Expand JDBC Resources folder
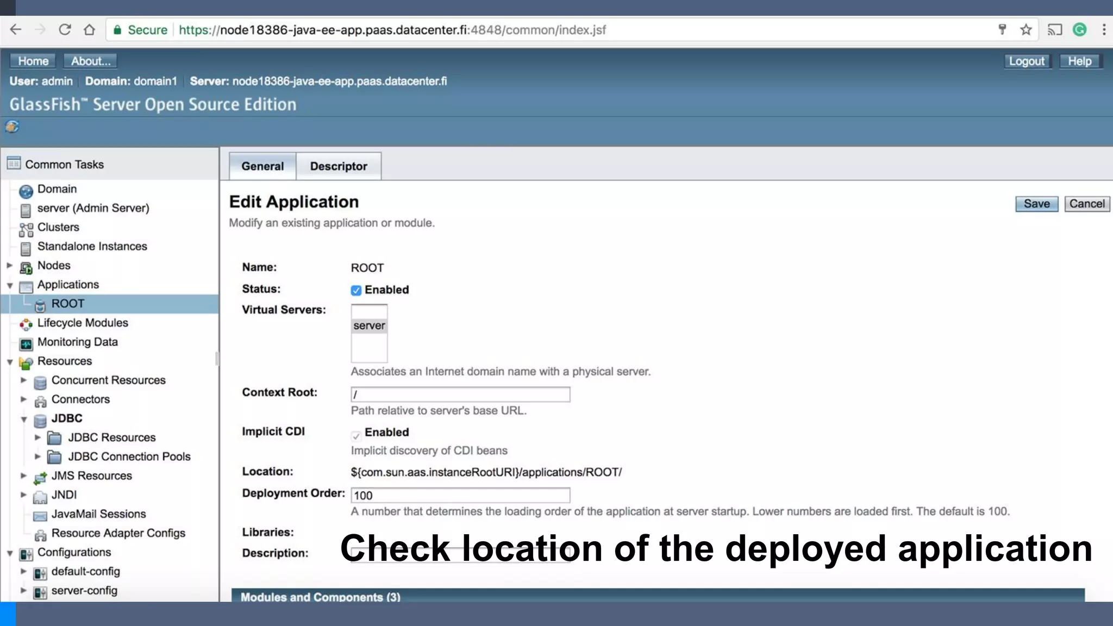 pyautogui.click(x=37, y=437)
